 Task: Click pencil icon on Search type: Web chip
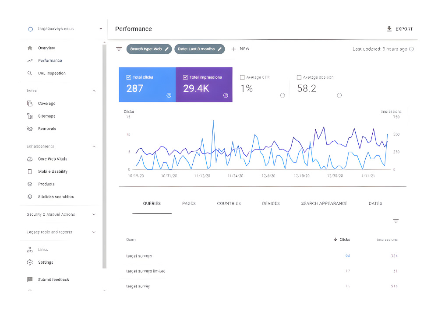167,49
